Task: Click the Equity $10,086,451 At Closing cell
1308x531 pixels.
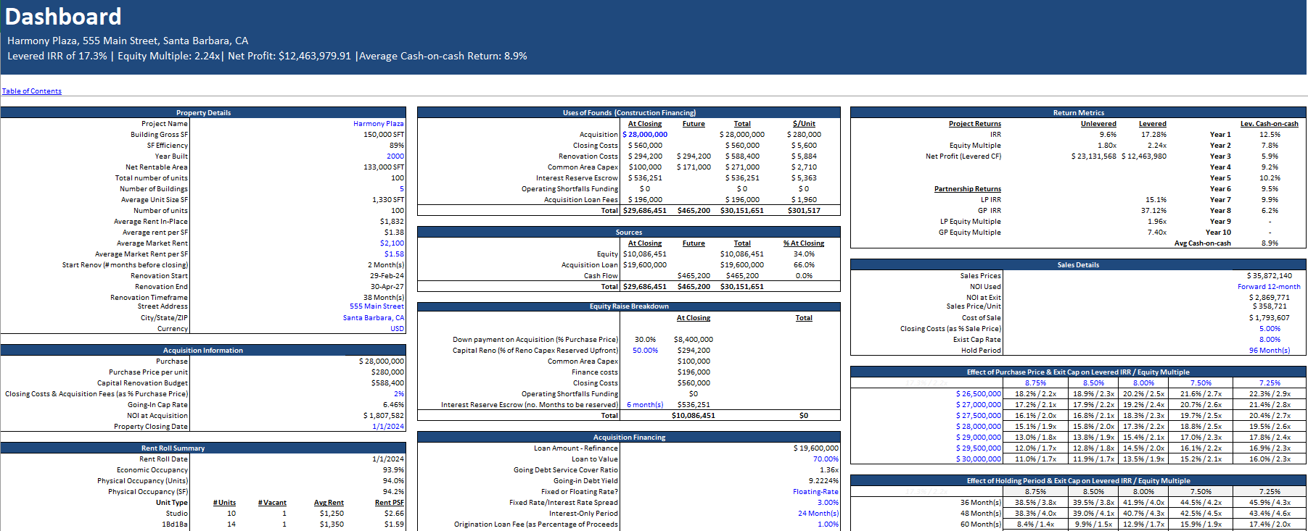Action: [x=645, y=254]
